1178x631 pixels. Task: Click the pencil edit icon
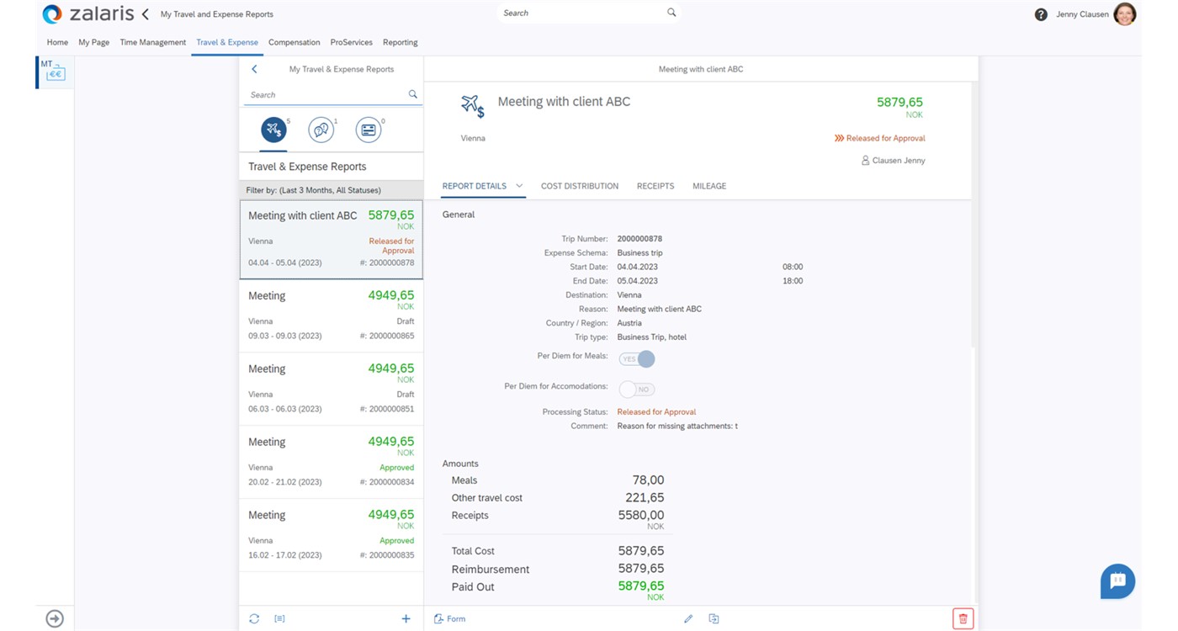688,618
